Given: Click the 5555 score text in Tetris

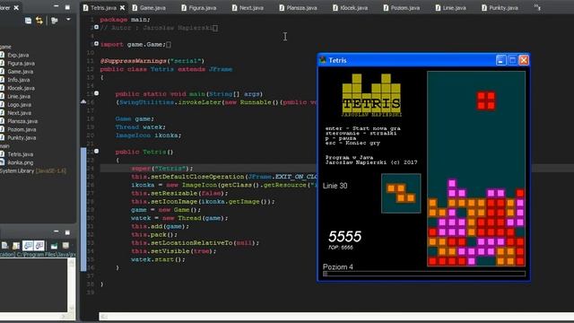Looking at the screenshot, I should coord(344,237).
